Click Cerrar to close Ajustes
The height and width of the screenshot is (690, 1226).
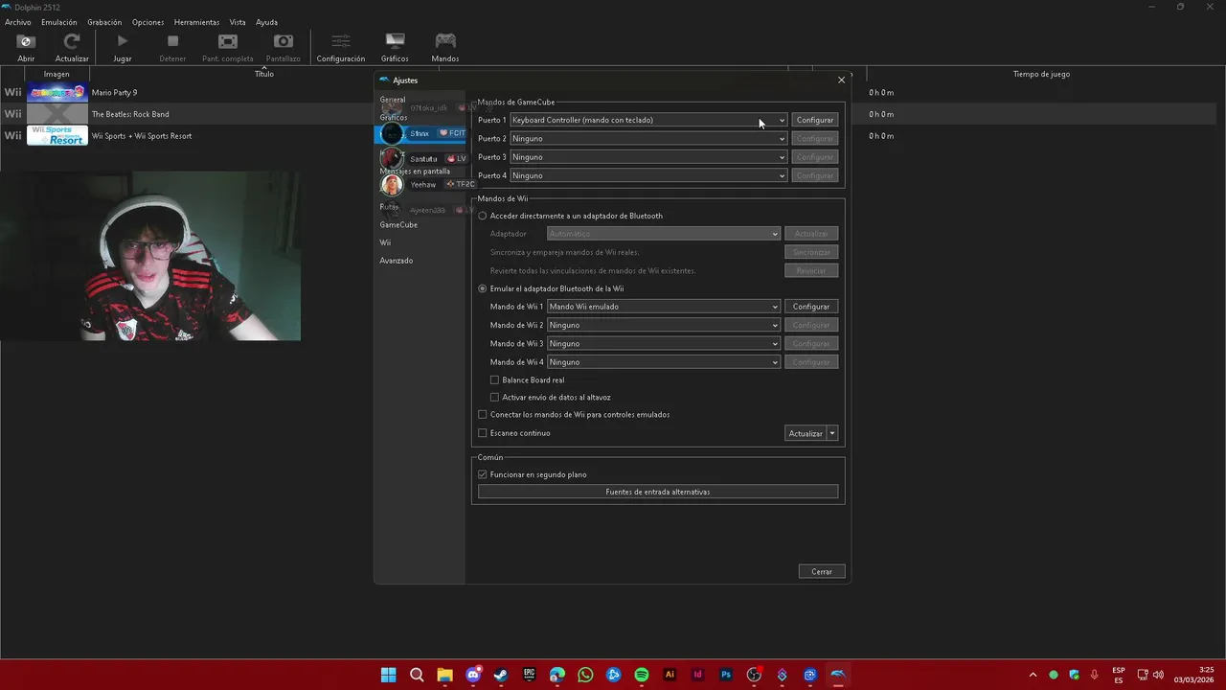(822, 571)
